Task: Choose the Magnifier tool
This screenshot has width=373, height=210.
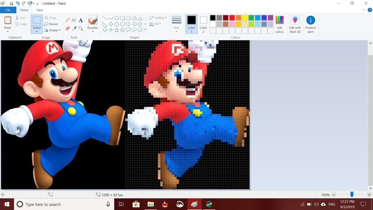Action: [81, 28]
